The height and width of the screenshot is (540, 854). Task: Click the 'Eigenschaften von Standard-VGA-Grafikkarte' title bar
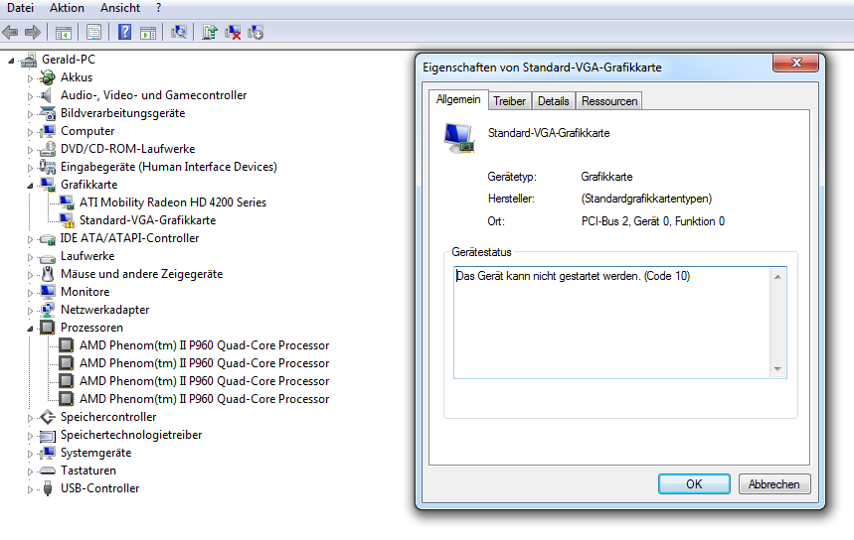[x=542, y=67]
